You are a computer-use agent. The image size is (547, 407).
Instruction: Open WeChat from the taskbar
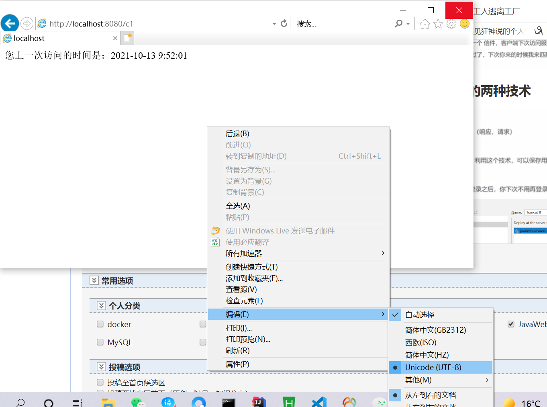click(138, 402)
